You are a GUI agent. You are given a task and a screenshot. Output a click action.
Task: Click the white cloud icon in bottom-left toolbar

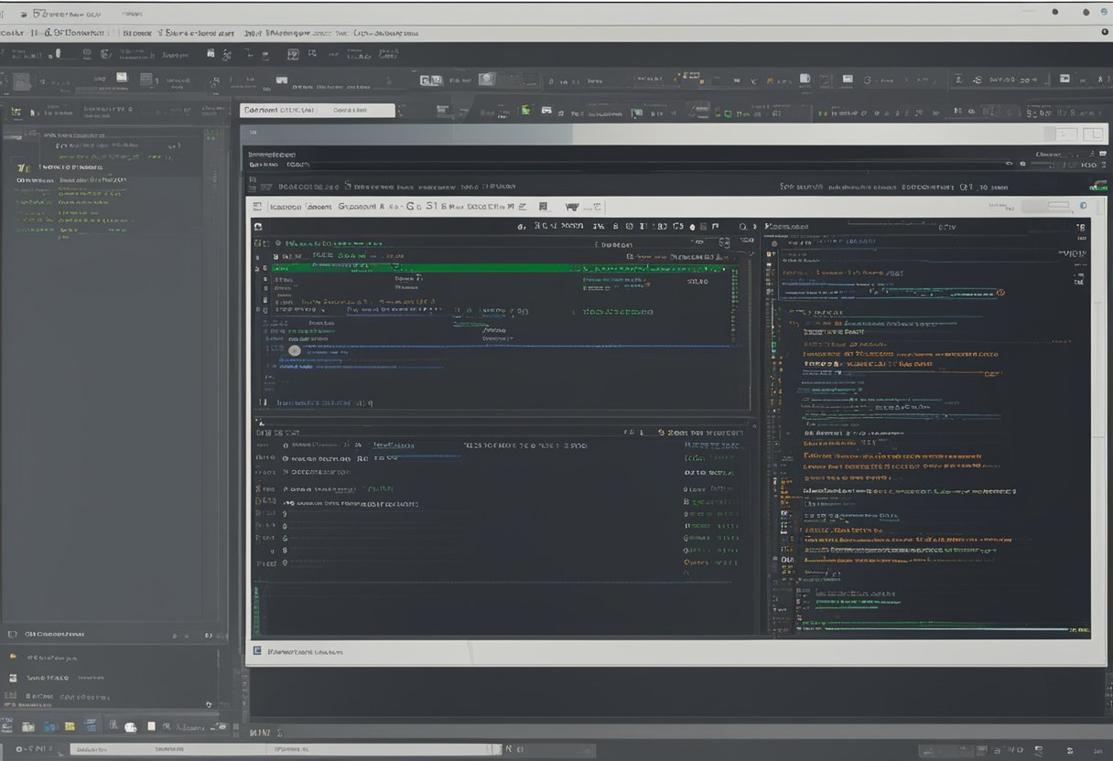[x=130, y=727]
